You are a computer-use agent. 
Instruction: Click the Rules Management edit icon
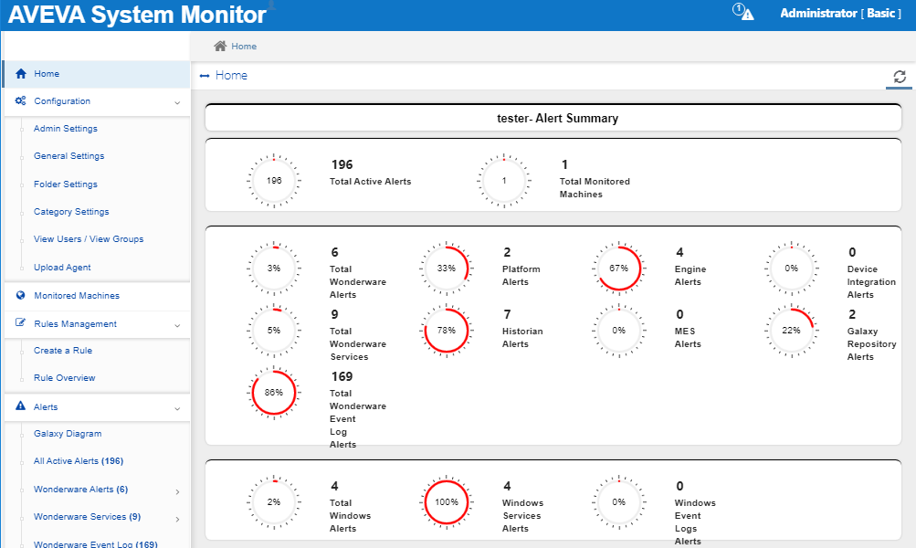(x=20, y=322)
